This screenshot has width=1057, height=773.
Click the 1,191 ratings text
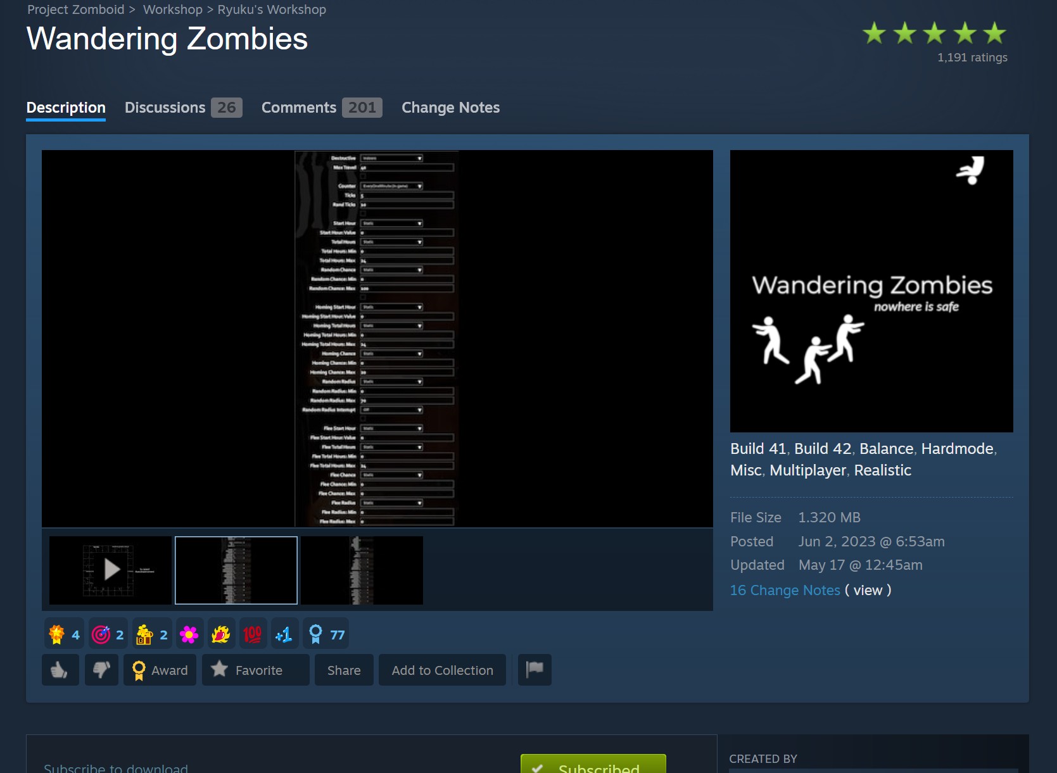coord(972,58)
